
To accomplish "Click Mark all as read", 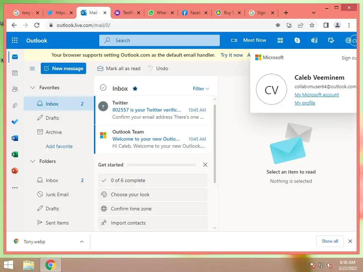I will pyautogui.click(x=119, y=68).
